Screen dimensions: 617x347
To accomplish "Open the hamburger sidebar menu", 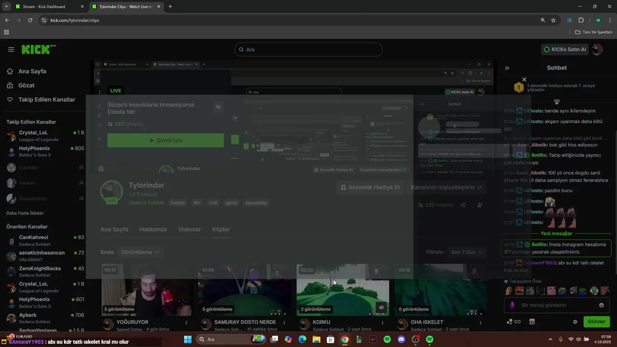I will [11, 50].
